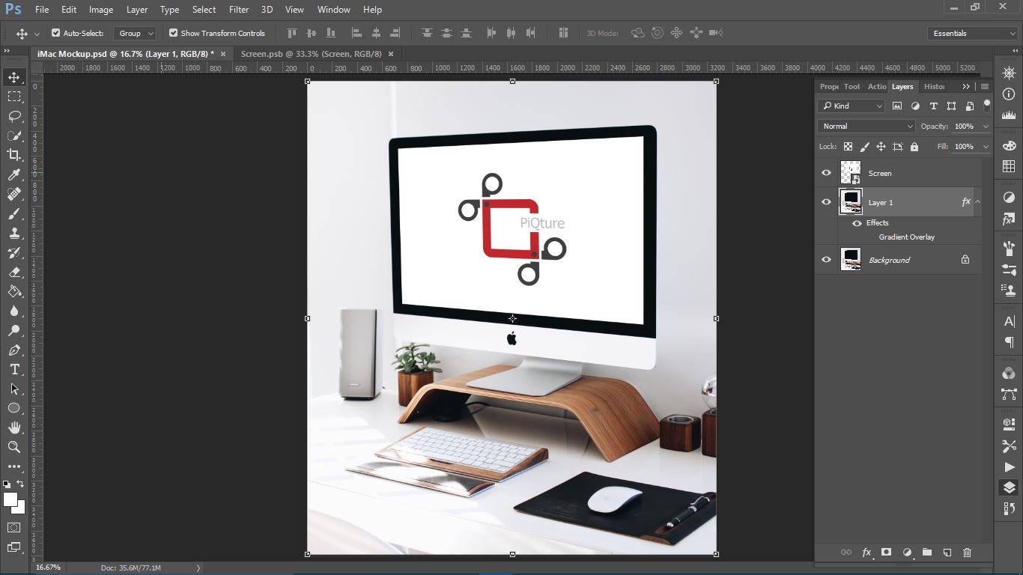Select the Horizontal Type tool
The height and width of the screenshot is (575, 1023).
pos(14,369)
